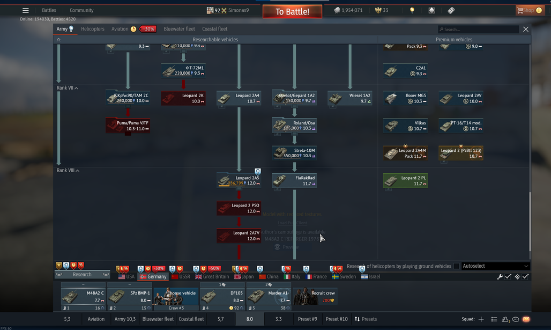Open the Battles menu
The height and width of the screenshot is (330, 551).
[49, 10]
